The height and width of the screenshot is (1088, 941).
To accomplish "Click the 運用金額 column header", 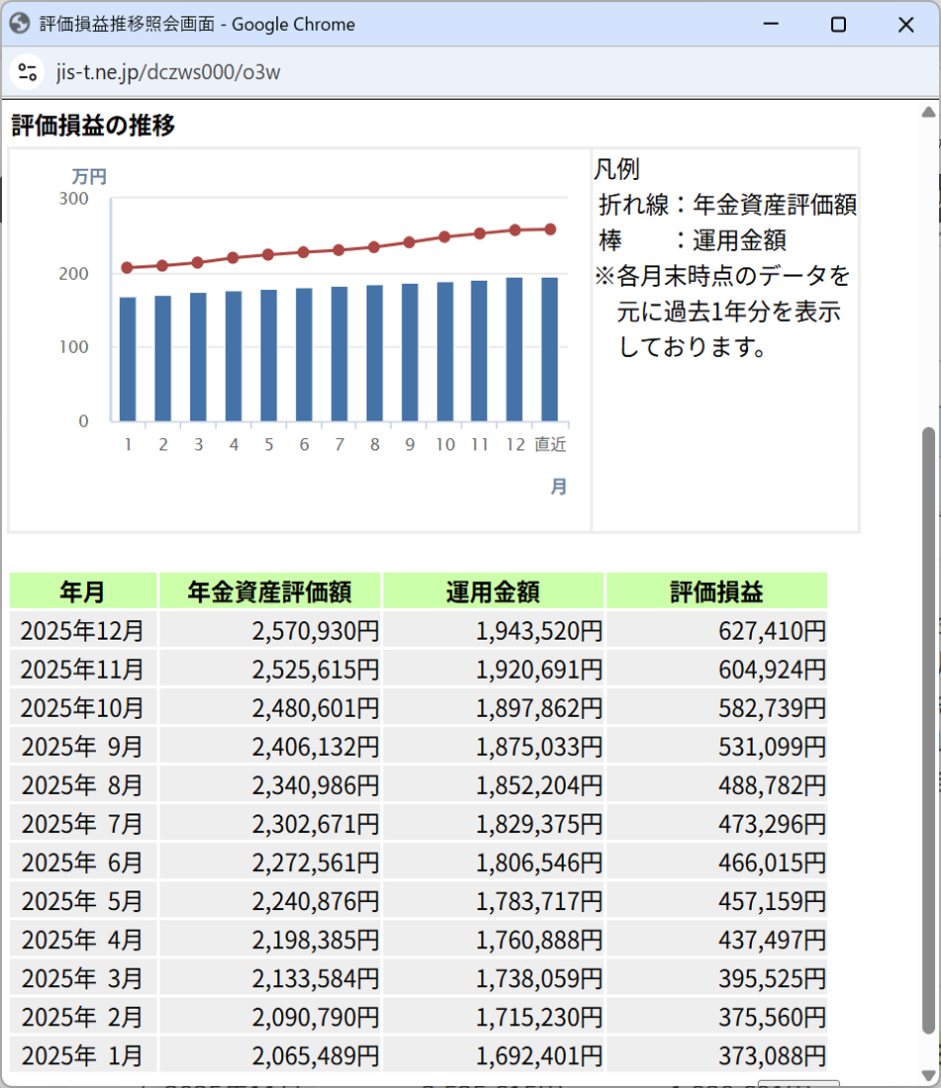I will click(x=493, y=591).
